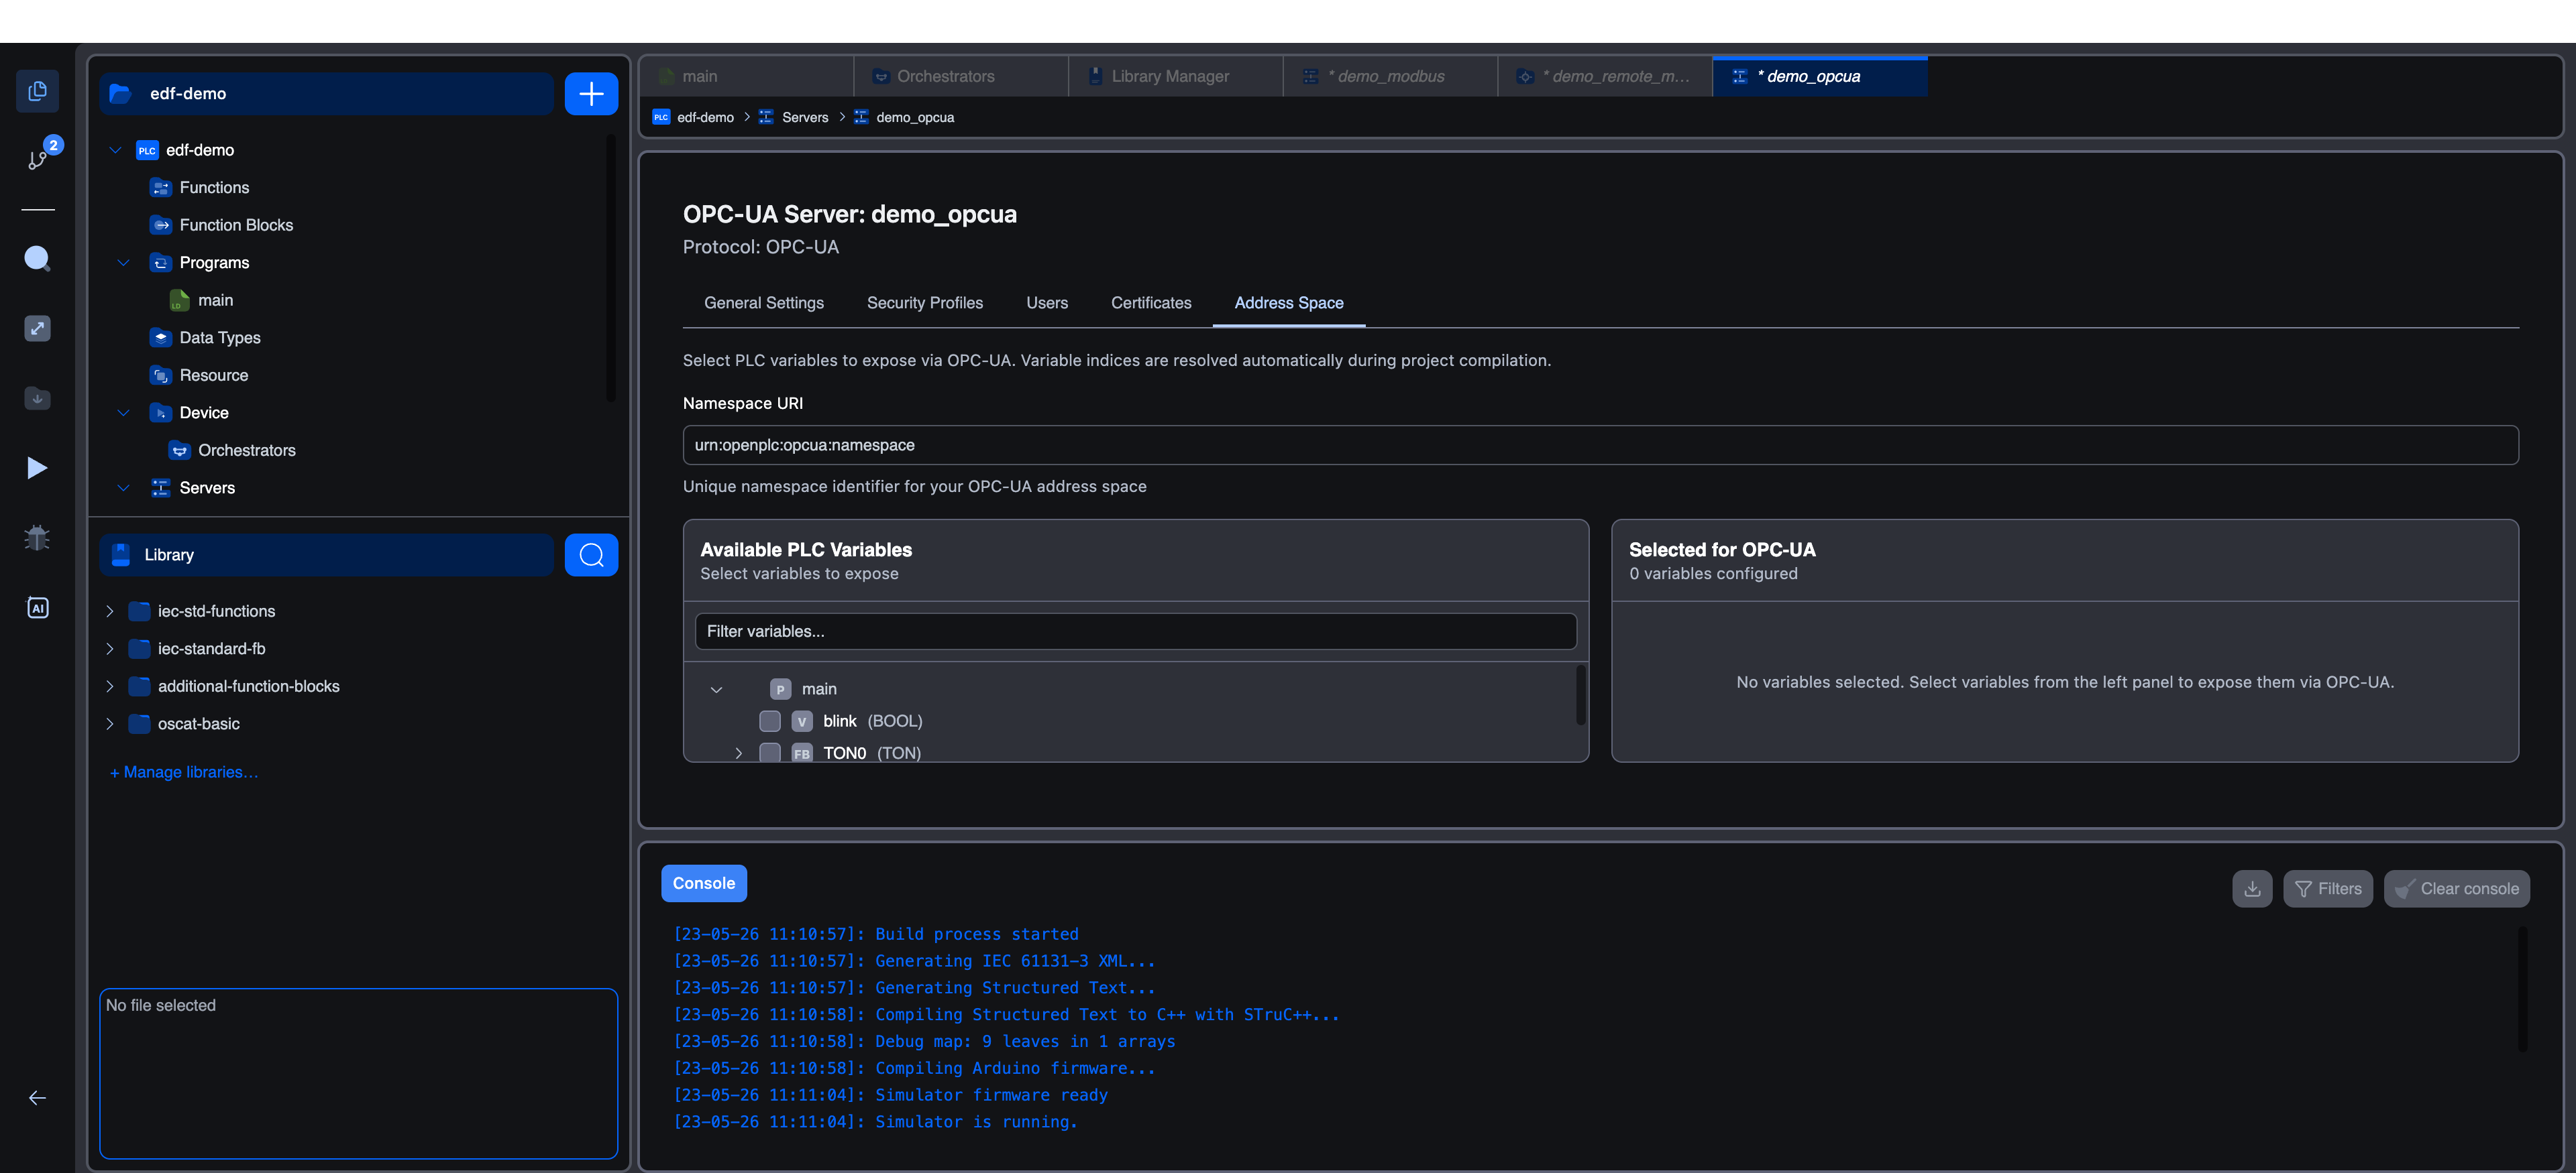The width and height of the screenshot is (2576, 1173).
Task: Check the TON0 variable checkbox
Action: 770,752
